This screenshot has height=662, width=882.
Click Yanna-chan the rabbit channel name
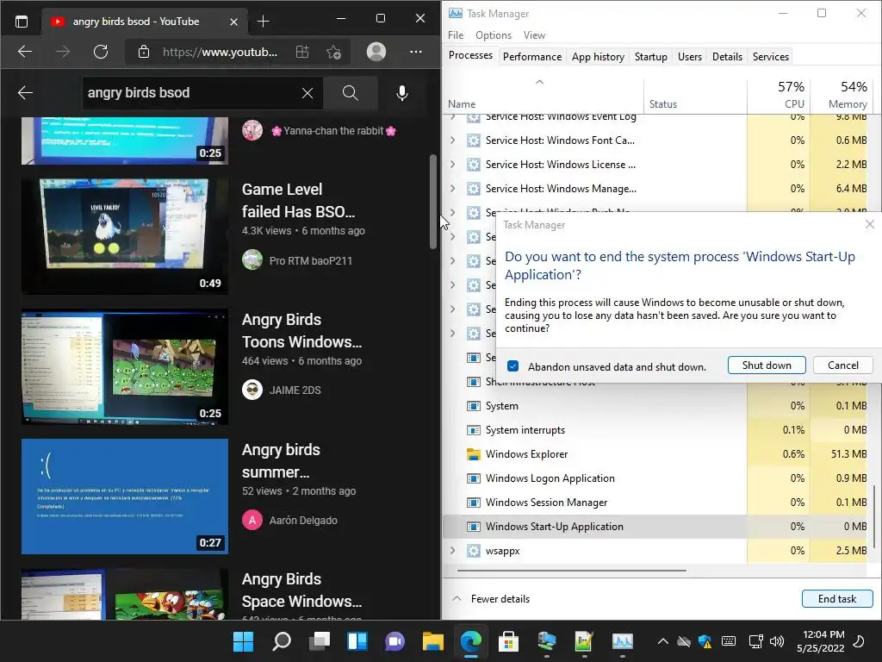(x=333, y=131)
